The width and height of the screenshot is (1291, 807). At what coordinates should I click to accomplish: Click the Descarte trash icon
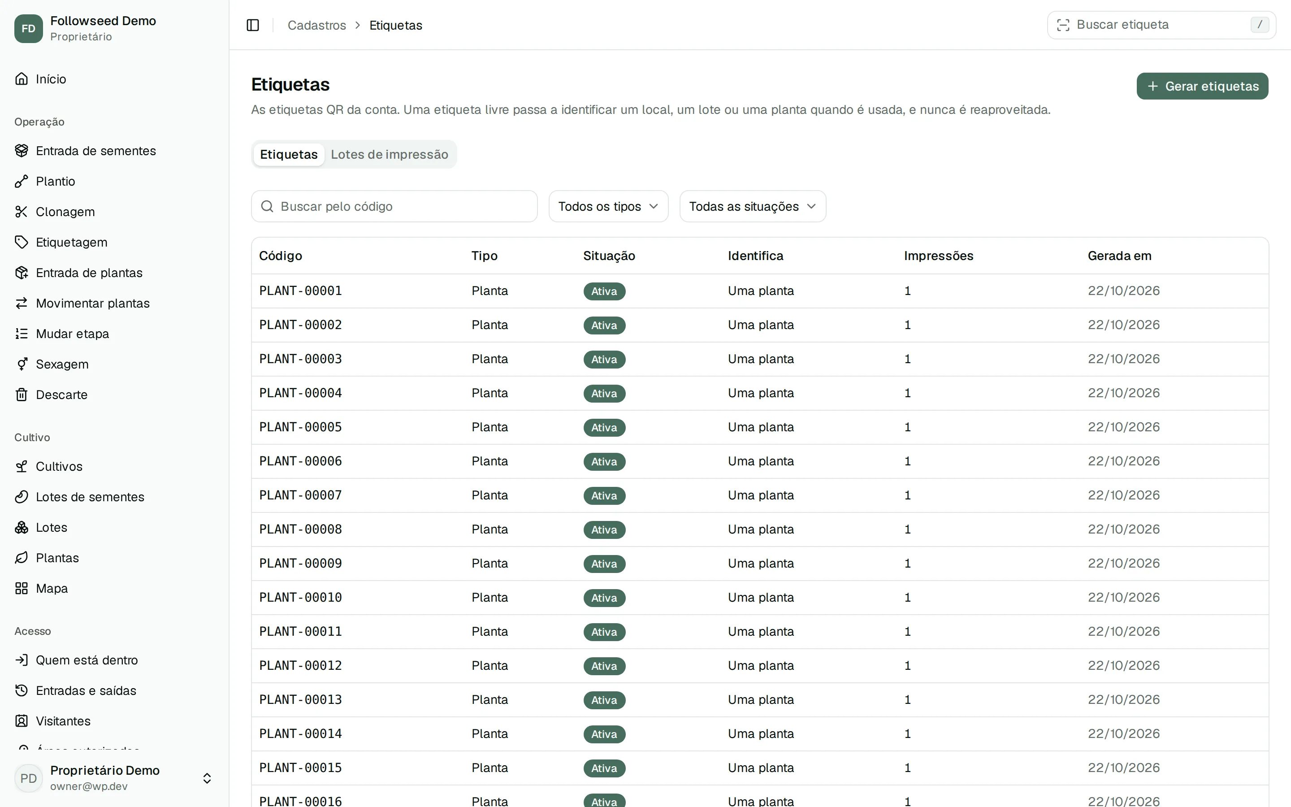point(22,395)
